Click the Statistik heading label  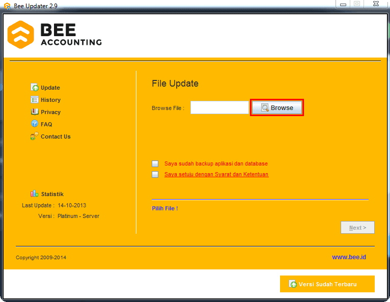click(x=52, y=194)
